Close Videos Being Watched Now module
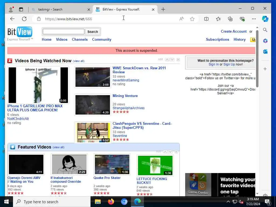 (x=178, y=60)
